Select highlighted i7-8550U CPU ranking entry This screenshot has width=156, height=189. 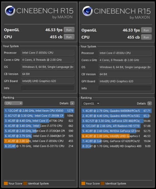coord(39,141)
